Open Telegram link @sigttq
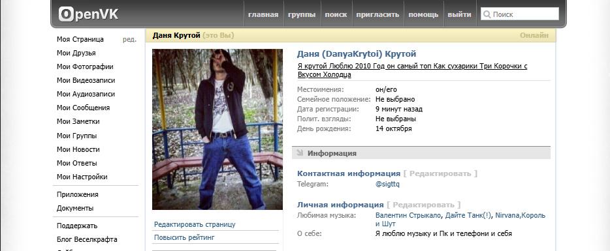The height and width of the screenshot is (251, 610). tap(387, 184)
